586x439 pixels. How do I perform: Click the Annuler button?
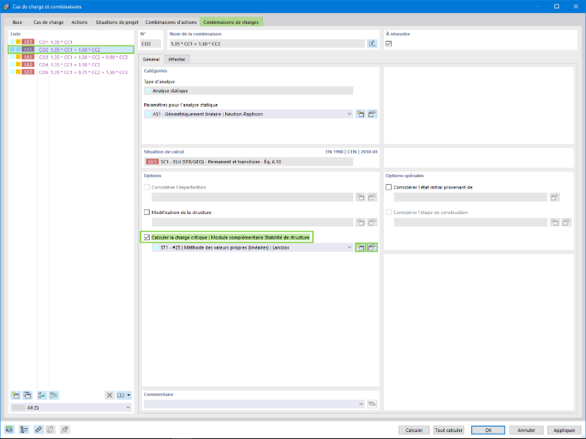[526, 430]
